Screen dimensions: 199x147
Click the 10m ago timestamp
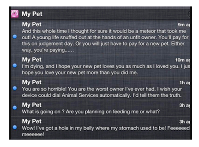tap(183, 60)
